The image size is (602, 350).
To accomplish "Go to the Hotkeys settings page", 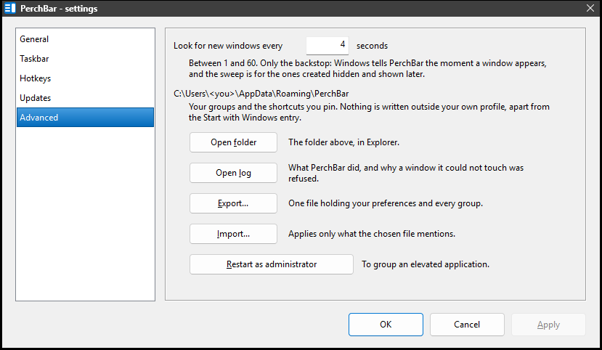I will click(x=85, y=78).
